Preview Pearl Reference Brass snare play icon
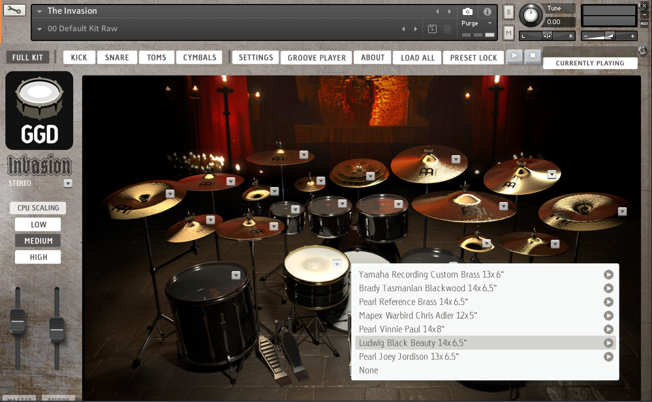This screenshot has height=402, width=652. [x=608, y=302]
